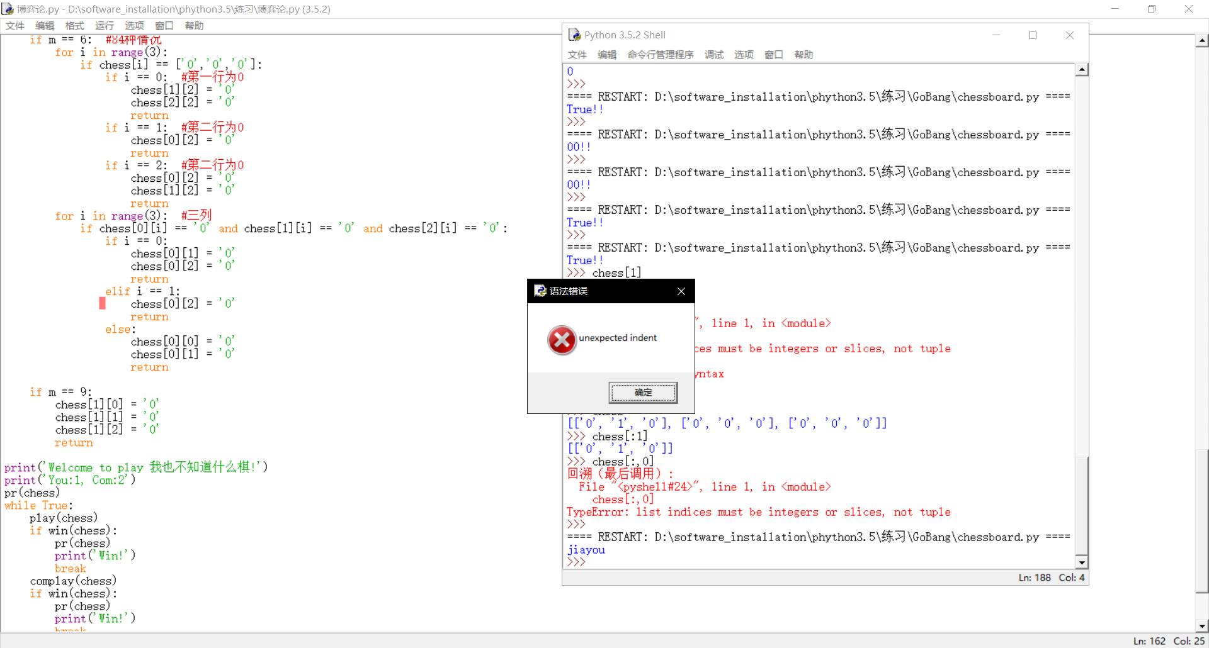
Task: Click the 语法错误 dialog title icon
Action: click(x=540, y=291)
